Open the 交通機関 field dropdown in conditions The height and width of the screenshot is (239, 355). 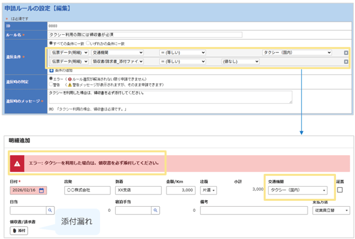tap(117, 52)
